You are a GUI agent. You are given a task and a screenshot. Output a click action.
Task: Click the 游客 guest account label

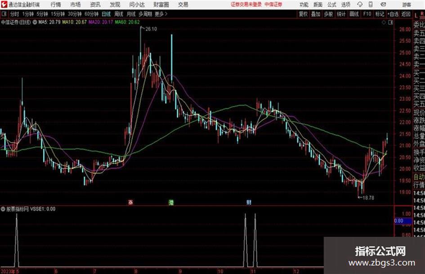(x=406, y=4)
